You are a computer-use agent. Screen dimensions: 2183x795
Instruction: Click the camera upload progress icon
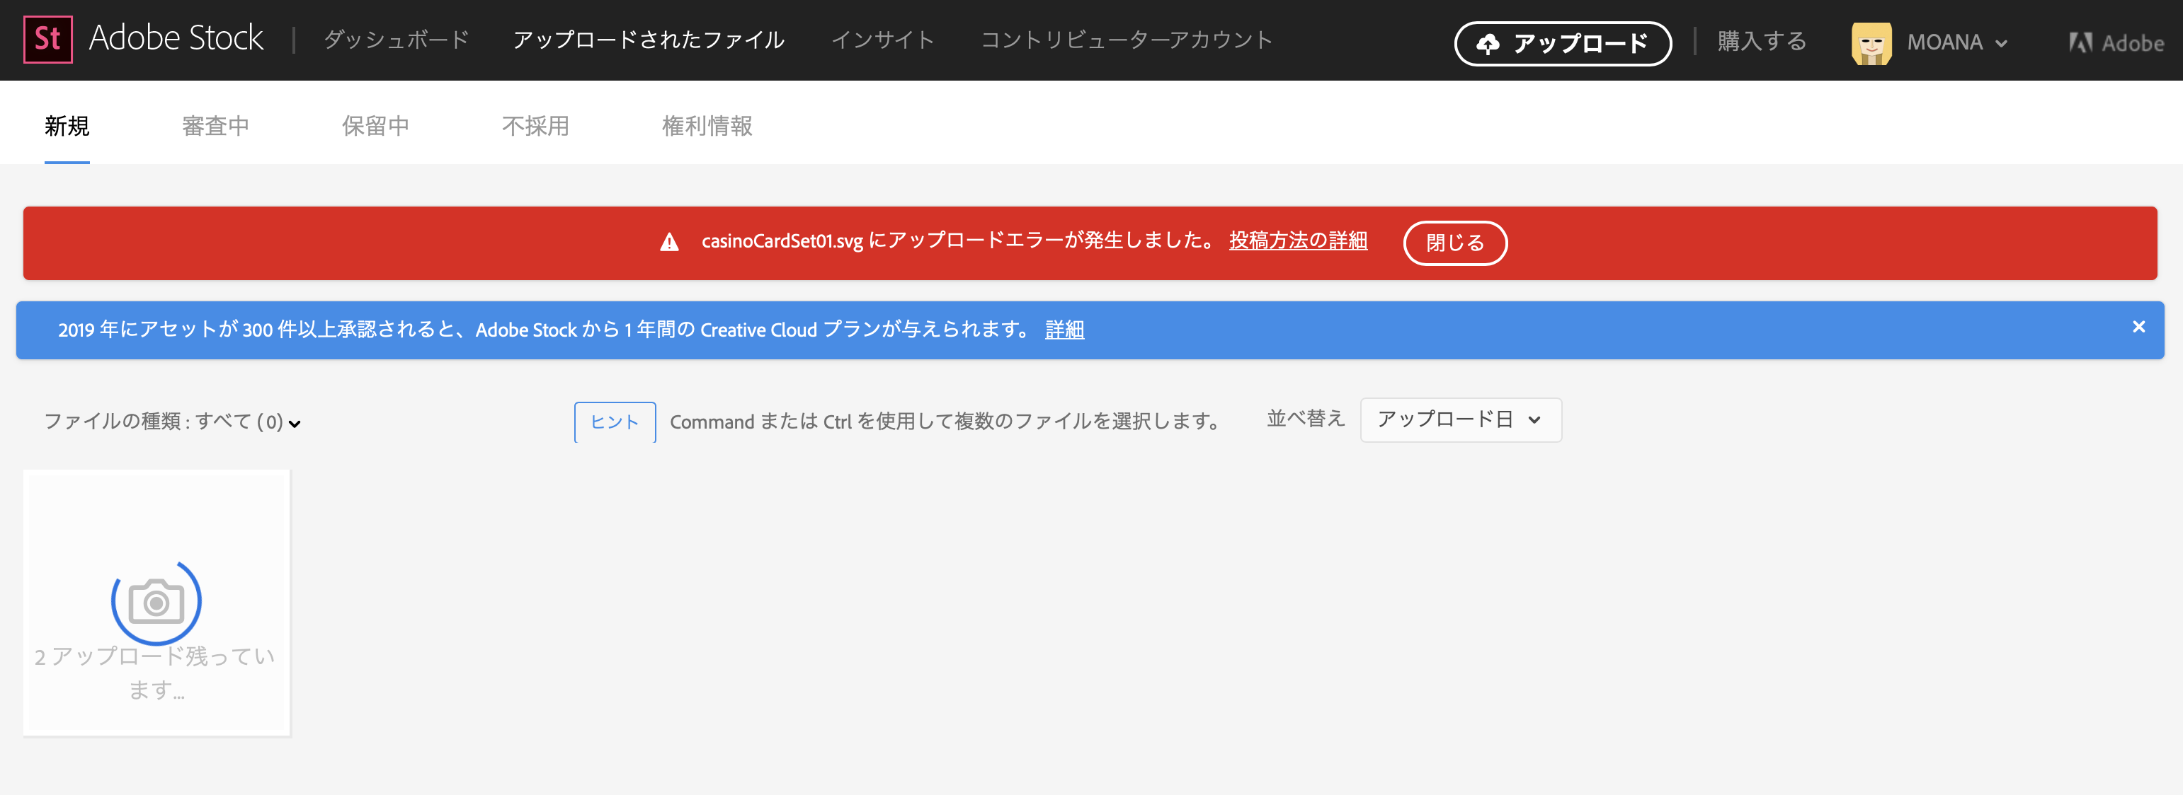tap(156, 601)
